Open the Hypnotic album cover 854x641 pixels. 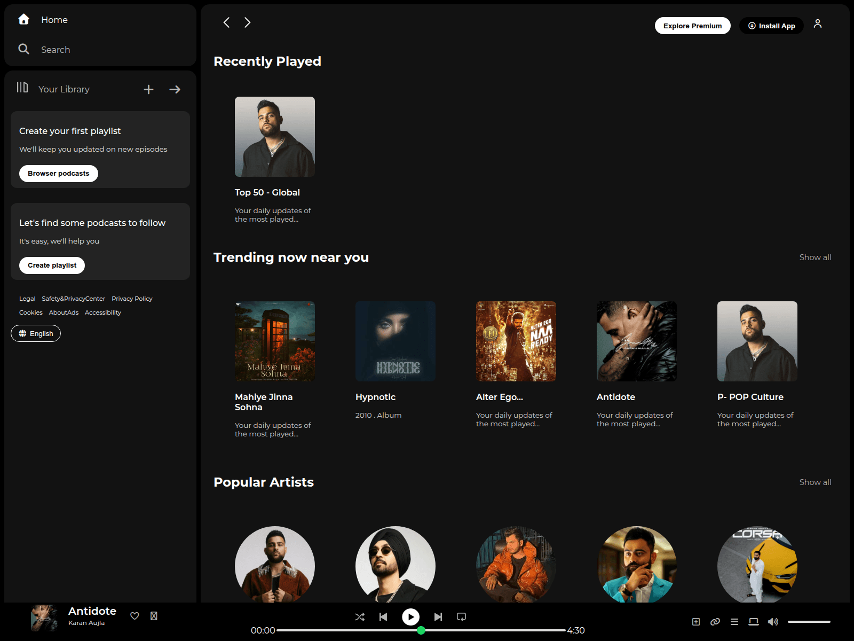pos(396,341)
